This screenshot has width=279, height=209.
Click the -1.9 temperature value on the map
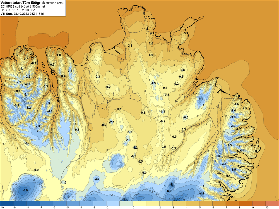(128, 140)
